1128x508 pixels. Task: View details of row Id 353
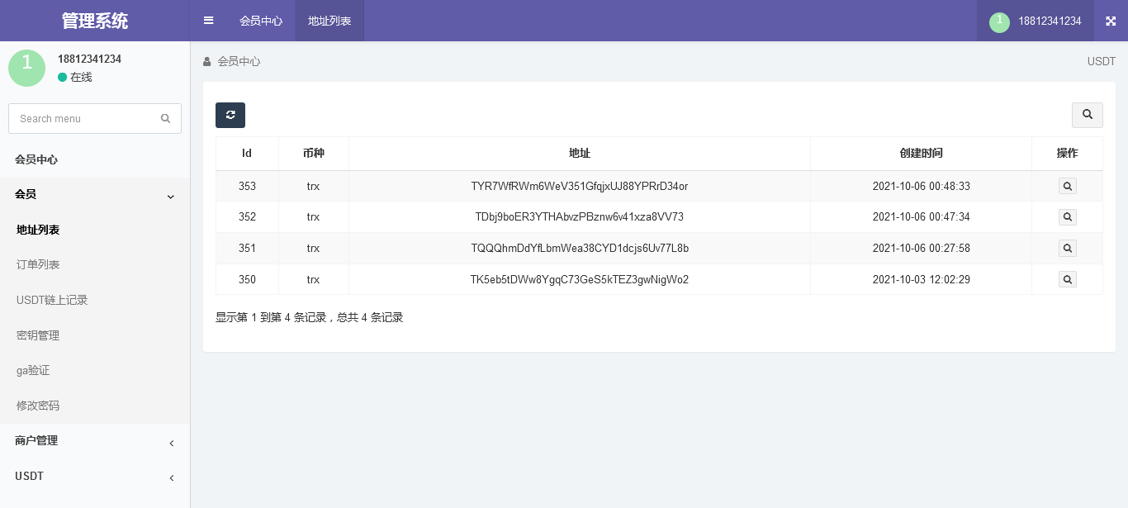point(1067,187)
